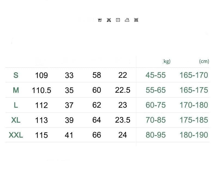Select the S size row label

pos(16,75)
